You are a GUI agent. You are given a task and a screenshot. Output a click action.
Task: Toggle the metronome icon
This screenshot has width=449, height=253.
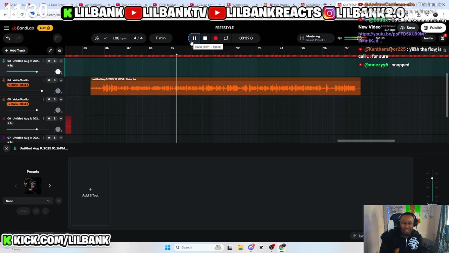pos(97,38)
